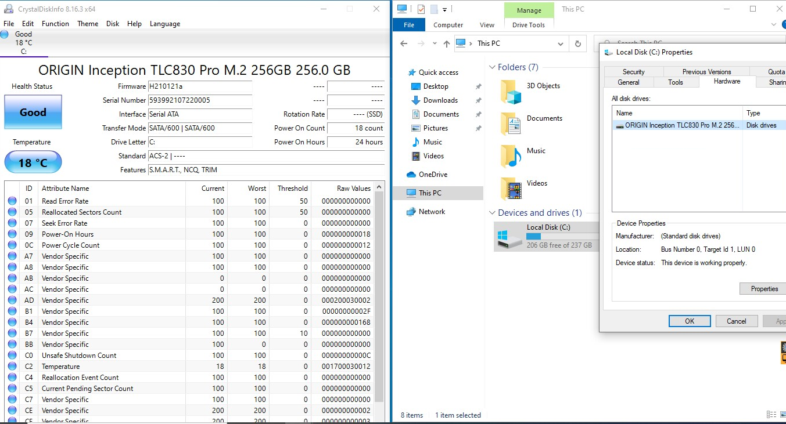Open the Function menu
Screen dimensions: 786x424
[55, 24]
